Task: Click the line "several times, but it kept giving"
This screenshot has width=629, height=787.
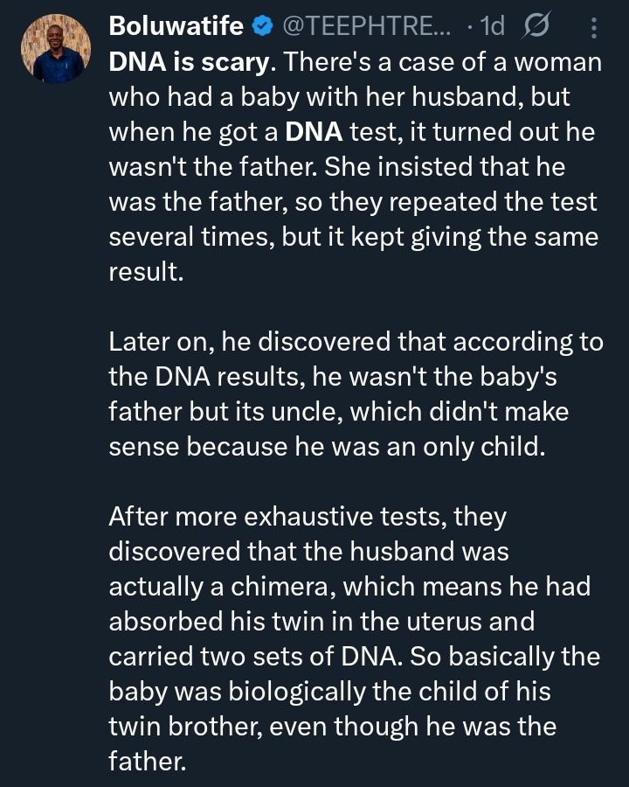Action: click(x=354, y=237)
